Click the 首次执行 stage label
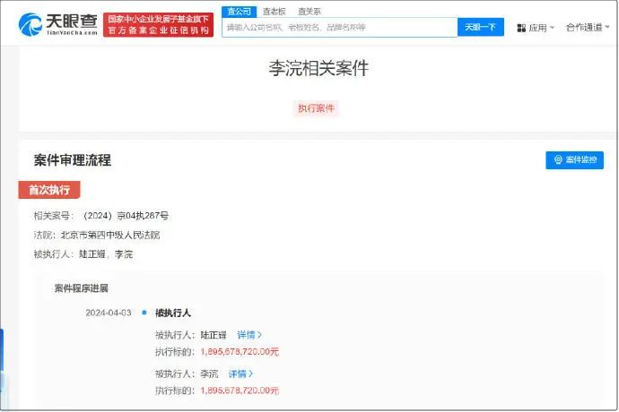 [x=49, y=190]
